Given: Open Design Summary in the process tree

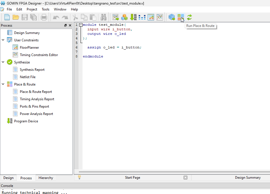Looking at the screenshot, I should coord(27,33).
